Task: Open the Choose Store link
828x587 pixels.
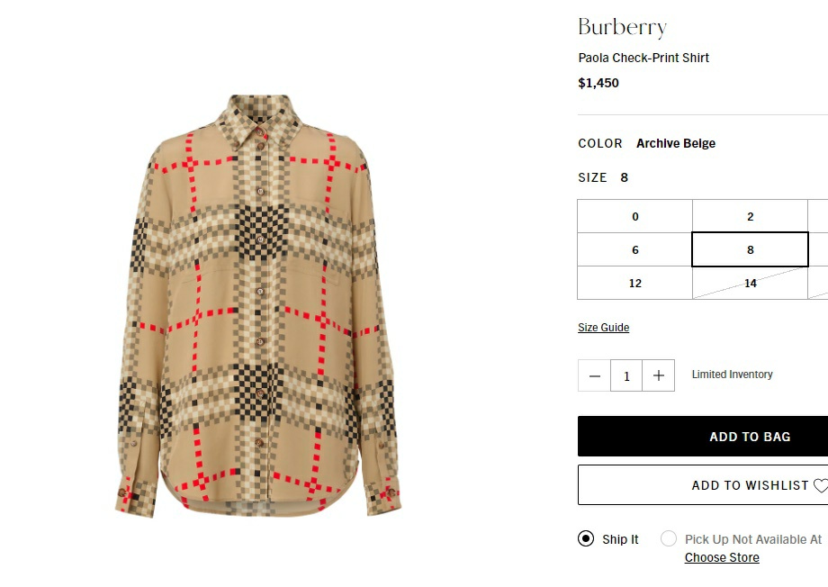Action: [722, 557]
